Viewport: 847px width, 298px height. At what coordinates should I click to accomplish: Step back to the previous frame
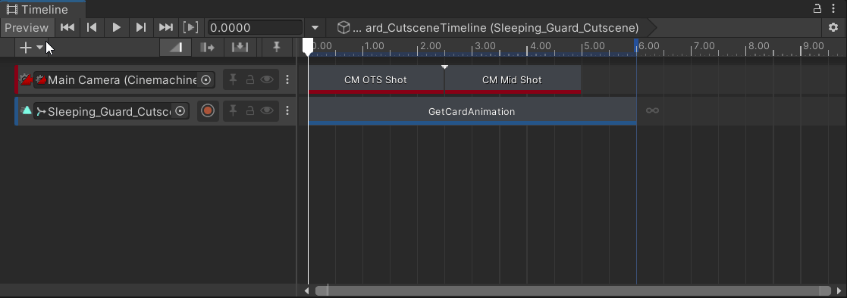click(x=93, y=27)
